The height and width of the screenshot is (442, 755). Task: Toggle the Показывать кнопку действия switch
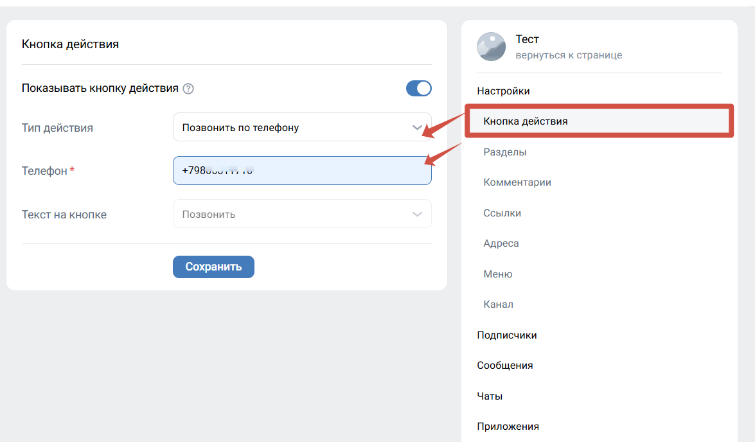(418, 88)
